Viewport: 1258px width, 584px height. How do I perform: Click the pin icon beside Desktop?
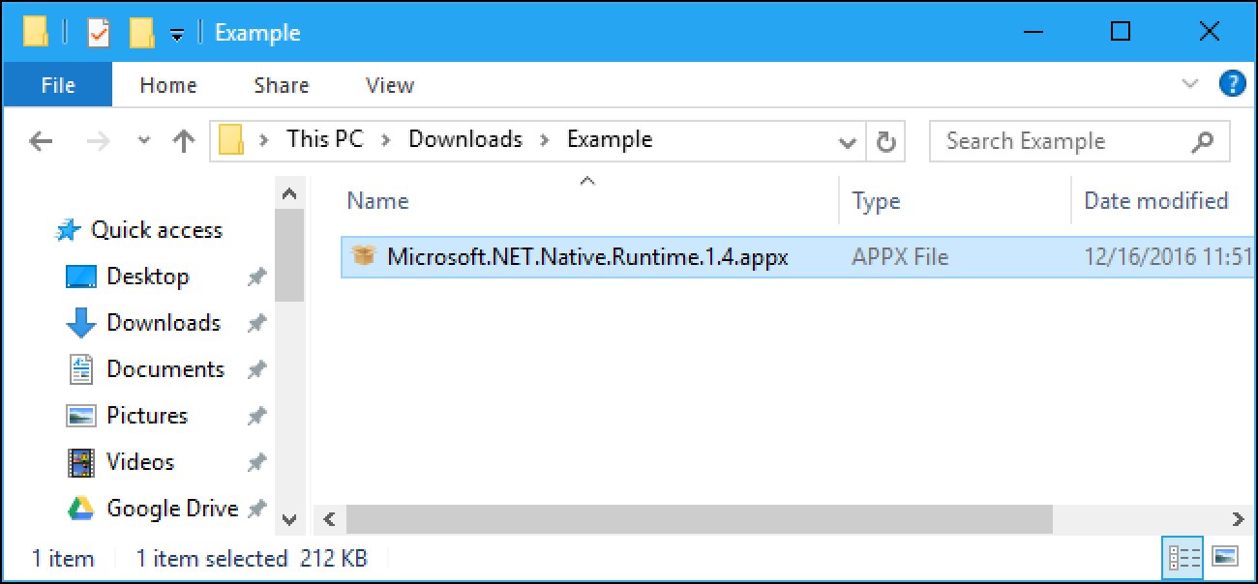pyautogui.click(x=255, y=277)
